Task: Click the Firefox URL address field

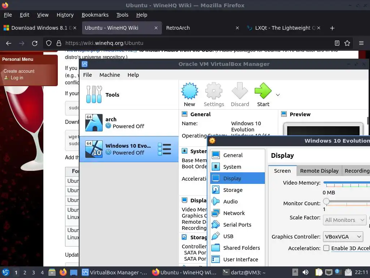Action: click(x=198, y=43)
